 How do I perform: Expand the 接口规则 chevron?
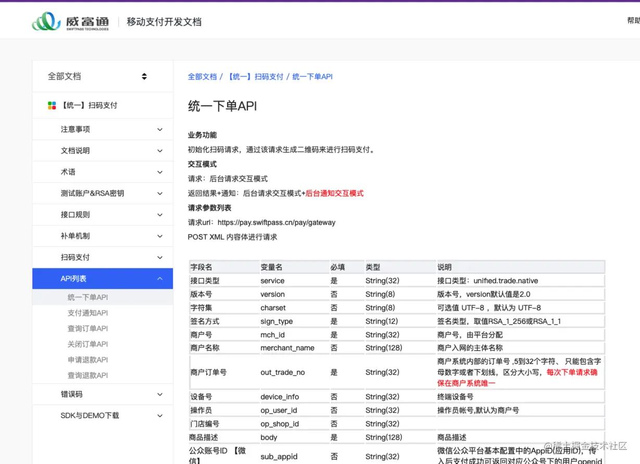click(160, 215)
